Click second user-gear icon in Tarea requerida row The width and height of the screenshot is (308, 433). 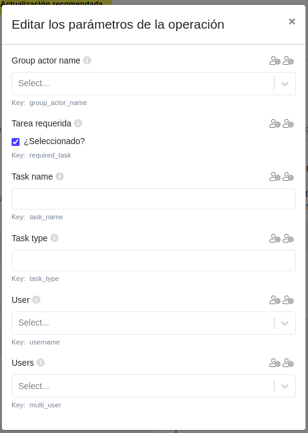(x=288, y=123)
